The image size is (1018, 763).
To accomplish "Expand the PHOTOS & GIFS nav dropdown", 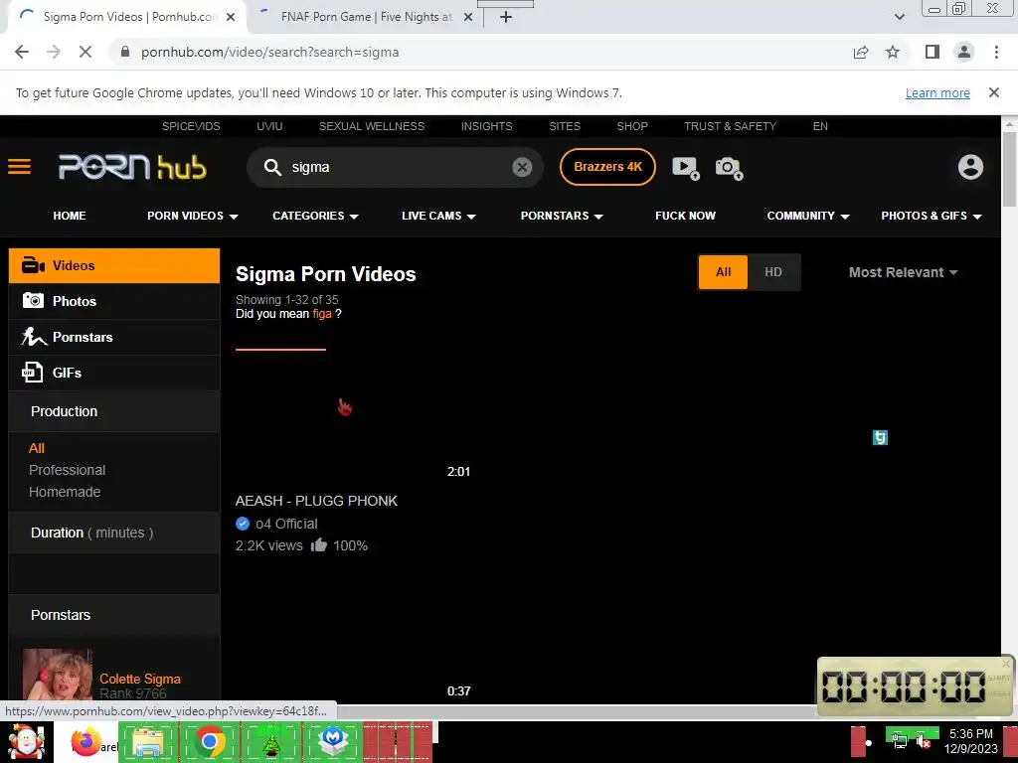I will pos(932,216).
